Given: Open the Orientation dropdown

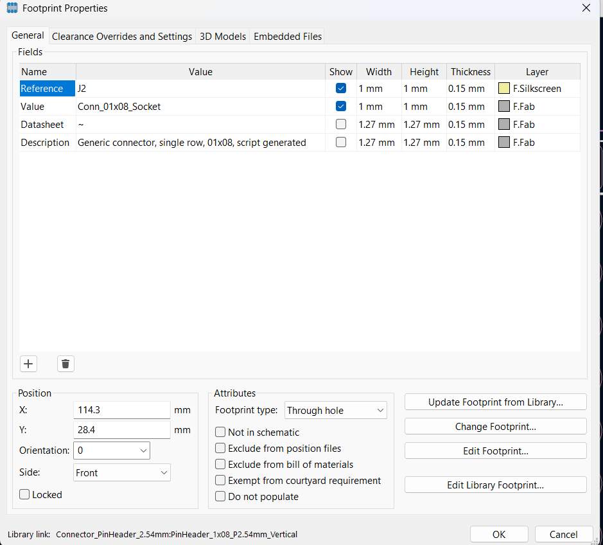Looking at the screenshot, I should [112, 451].
